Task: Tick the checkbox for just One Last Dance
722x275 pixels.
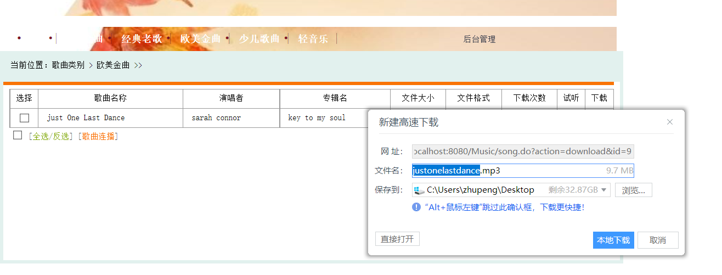Action: [24, 118]
